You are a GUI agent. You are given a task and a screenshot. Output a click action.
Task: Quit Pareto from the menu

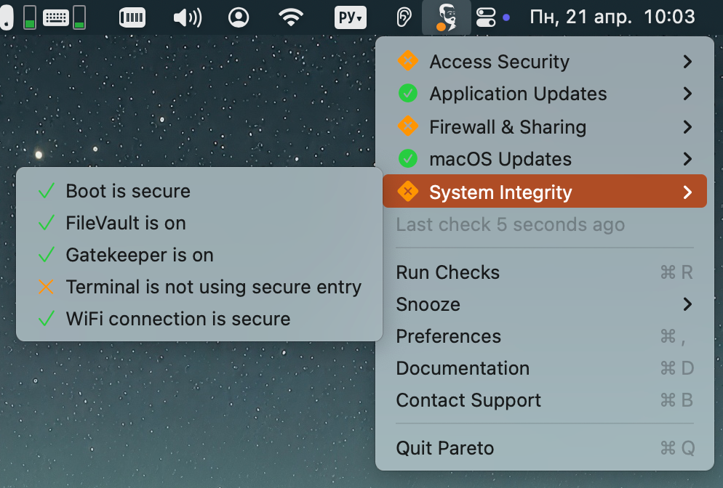pyautogui.click(x=444, y=448)
